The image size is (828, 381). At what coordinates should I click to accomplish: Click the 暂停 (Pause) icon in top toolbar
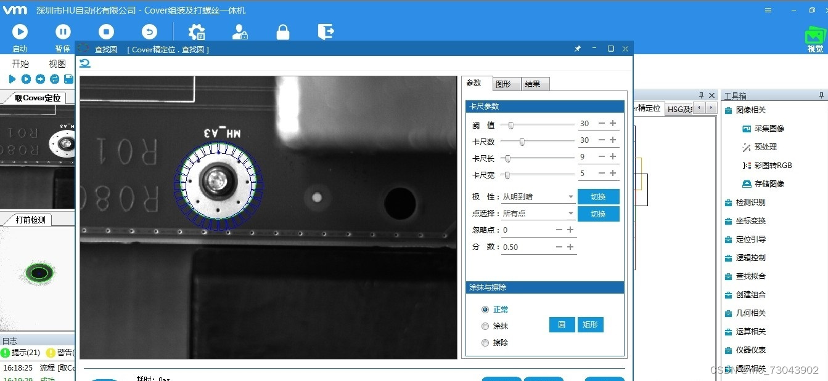click(62, 31)
